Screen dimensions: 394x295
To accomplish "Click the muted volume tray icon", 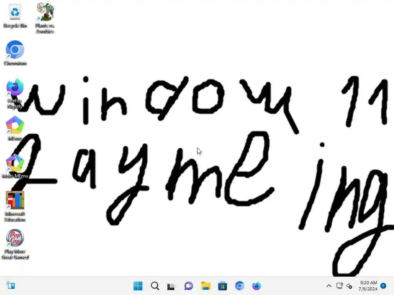I will tap(349, 286).
